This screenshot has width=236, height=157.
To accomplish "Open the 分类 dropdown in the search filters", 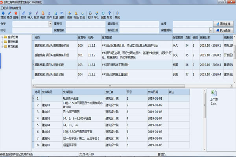I will 50,24.
